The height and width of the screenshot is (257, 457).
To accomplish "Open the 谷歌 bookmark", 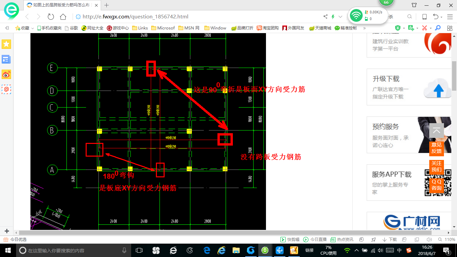I will click(x=71, y=28).
